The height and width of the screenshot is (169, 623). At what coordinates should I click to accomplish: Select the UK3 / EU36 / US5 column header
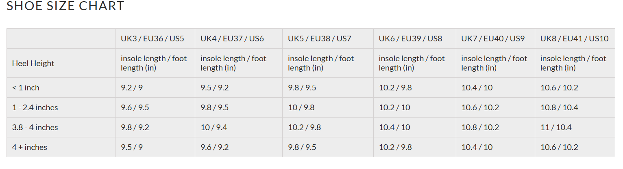tap(152, 39)
